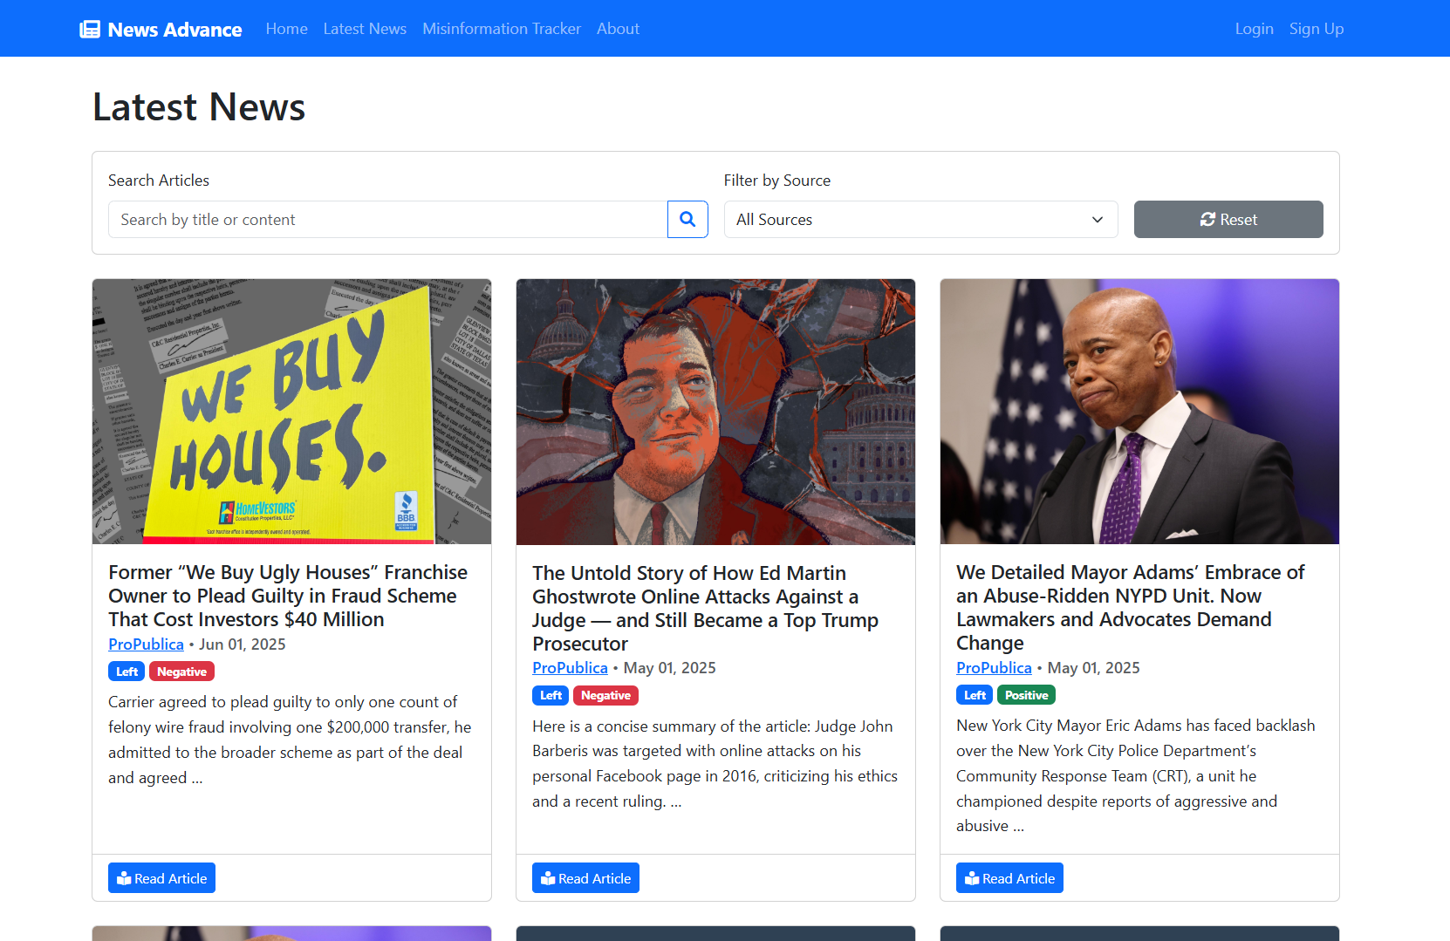This screenshot has height=941, width=1450.
Task: Open the All Sources filter dropdown
Action: (920, 220)
